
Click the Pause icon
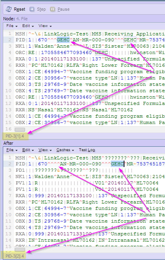(52, 9)
